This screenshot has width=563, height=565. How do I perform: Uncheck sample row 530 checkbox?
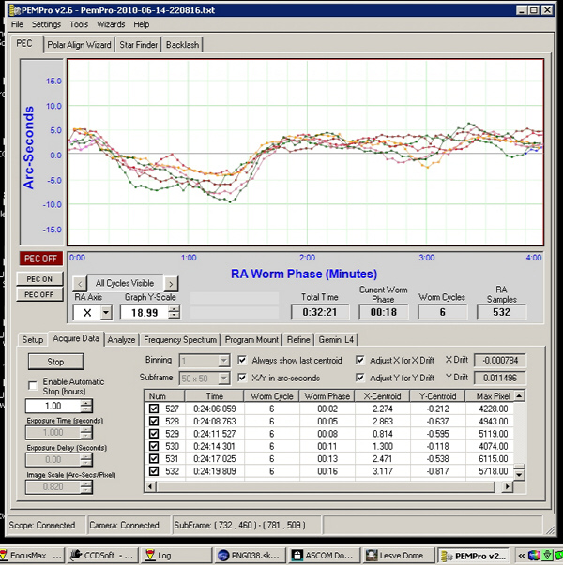(154, 446)
